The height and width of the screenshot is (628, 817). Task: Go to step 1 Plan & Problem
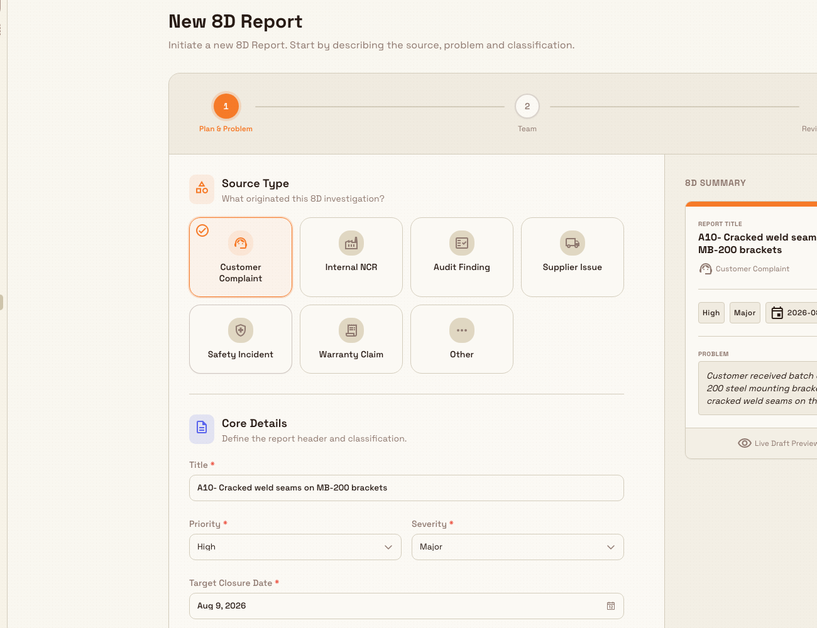pyautogui.click(x=226, y=106)
